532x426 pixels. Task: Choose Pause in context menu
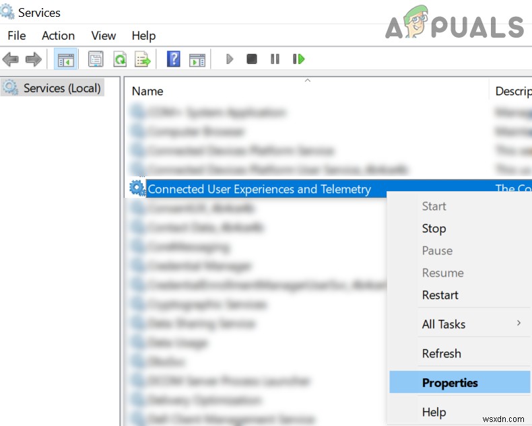point(460,250)
